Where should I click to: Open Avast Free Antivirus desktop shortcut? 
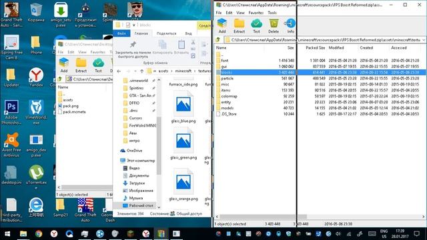11,145
